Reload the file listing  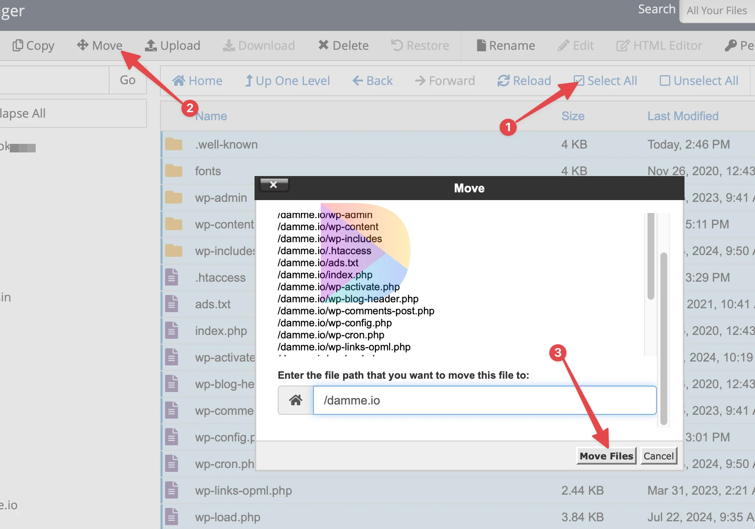coord(524,81)
